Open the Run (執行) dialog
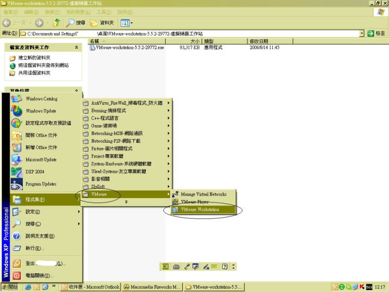 pos(46,248)
